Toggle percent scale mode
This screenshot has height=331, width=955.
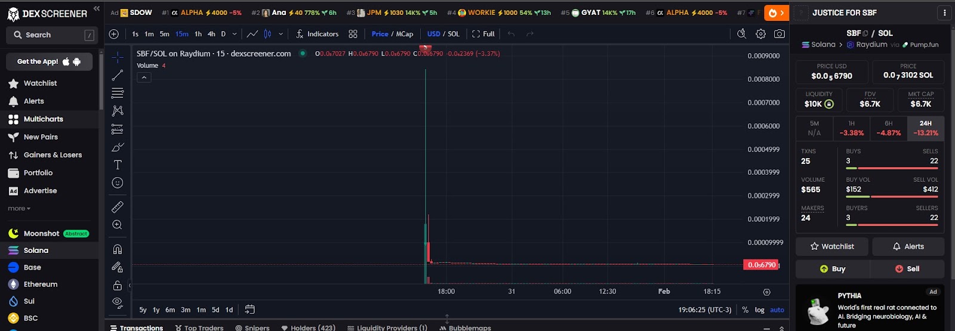point(745,310)
